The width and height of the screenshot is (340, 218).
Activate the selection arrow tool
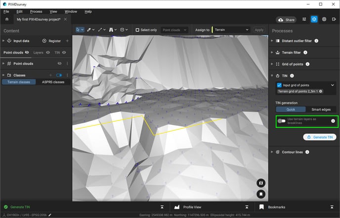[x=78, y=30]
